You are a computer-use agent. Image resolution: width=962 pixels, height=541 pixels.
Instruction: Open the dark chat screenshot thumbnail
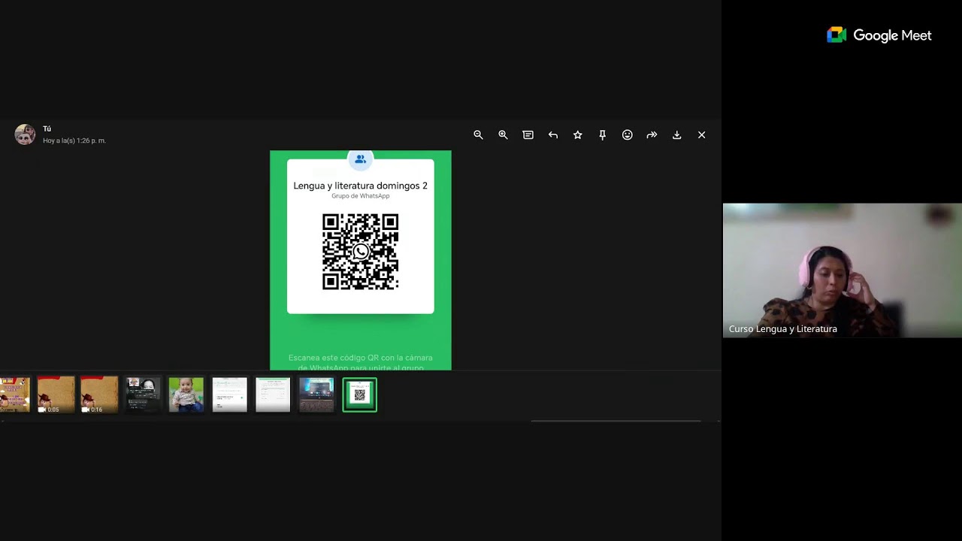click(x=143, y=394)
